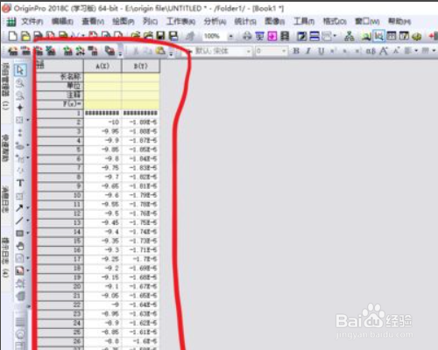Open the zoom level 100% dropdown
Viewport: 438px width, 350px height.
[x=230, y=37]
